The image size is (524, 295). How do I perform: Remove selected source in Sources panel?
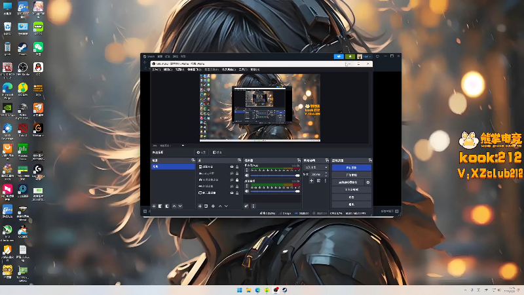click(x=206, y=206)
